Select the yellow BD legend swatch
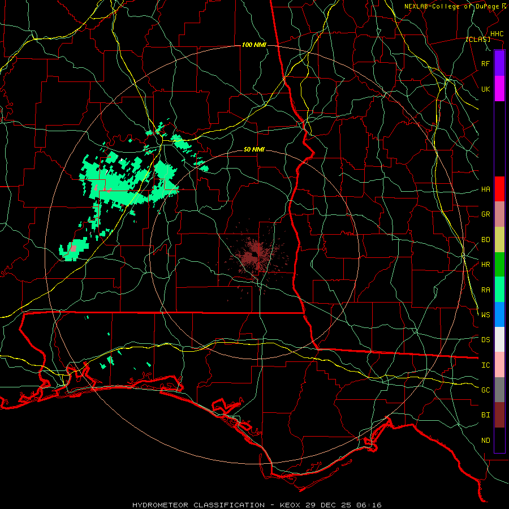Viewport: 509px width, 509px height. pyautogui.click(x=499, y=240)
